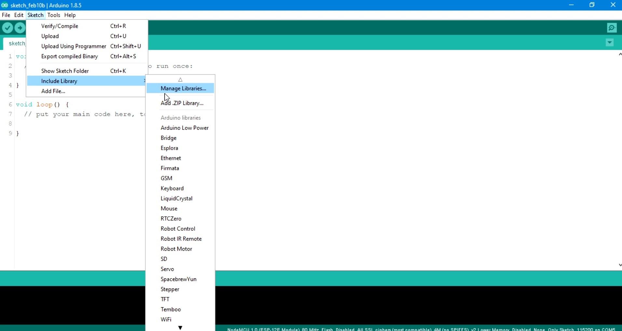Include the Robot IR Remote library
This screenshot has height=331, width=622.
pyautogui.click(x=180, y=238)
